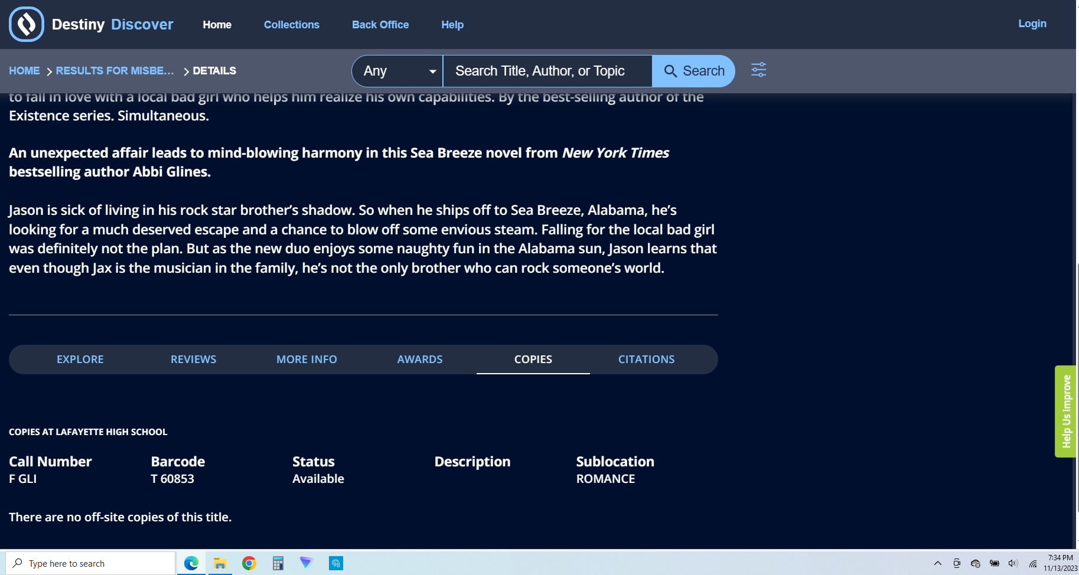This screenshot has height=575, width=1079.
Task: Open the purple triangle app in the taskbar
Action: pyautogui.click(x=306, y=563)
